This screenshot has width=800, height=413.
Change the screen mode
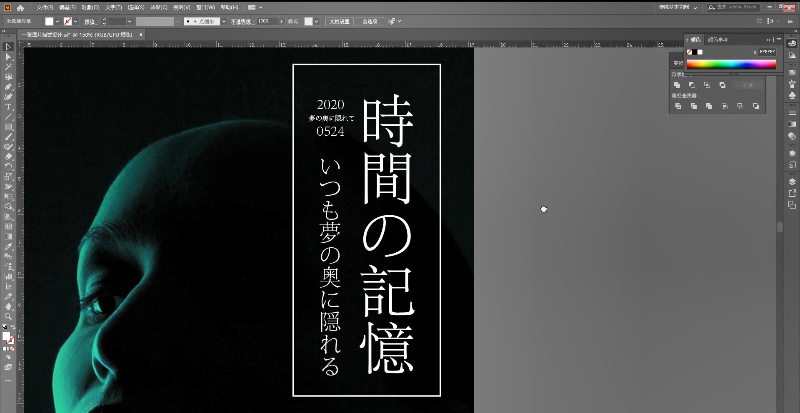click(x=8, y=367)
